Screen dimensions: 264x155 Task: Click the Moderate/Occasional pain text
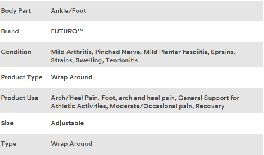[x=151, y=106]
